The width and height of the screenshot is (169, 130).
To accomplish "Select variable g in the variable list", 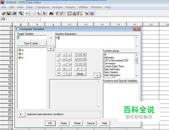I will pyautogui.click(x=21, y=50).
